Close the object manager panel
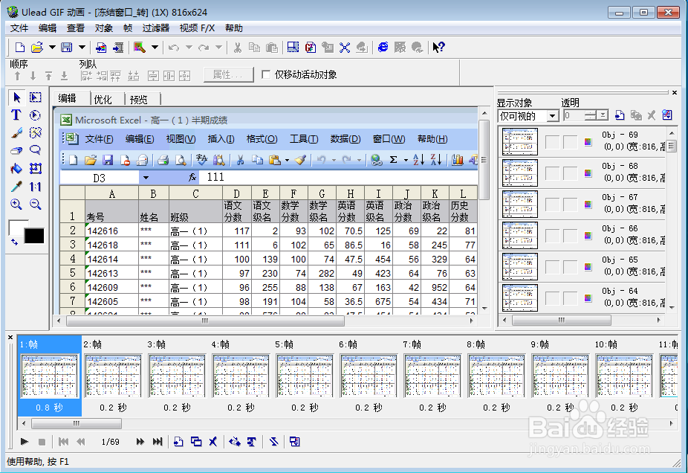 [x=675, y=92]
